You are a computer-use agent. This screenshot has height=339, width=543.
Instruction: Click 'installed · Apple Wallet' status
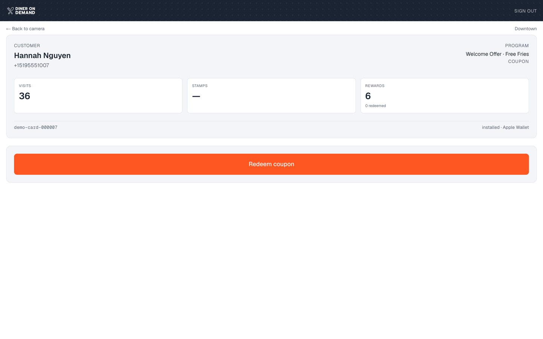click(x=505, y=127)
